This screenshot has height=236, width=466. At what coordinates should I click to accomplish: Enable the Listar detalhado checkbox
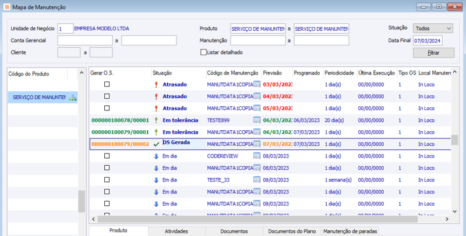coord(203,52)
